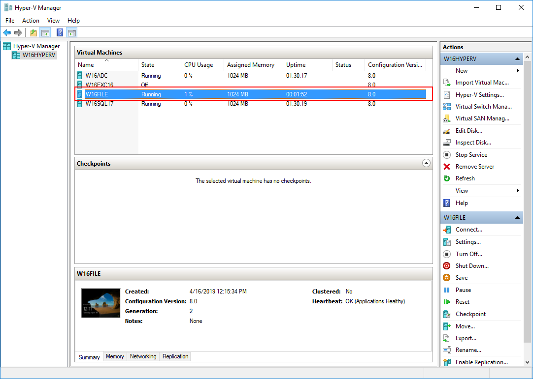
Task: Click the Turn Off icon
Action: click(x=447, y=254)
